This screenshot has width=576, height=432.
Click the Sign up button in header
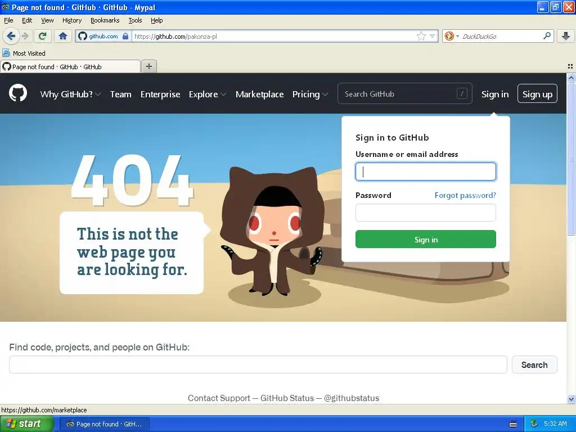click(537, 94)
